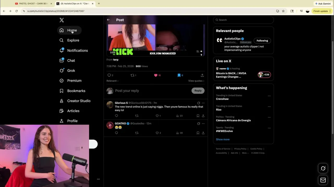Like the Glorious S comment

[157, 116]
